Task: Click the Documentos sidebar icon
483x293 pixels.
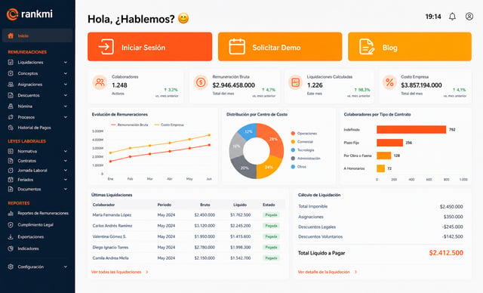Action: point(11,190)
